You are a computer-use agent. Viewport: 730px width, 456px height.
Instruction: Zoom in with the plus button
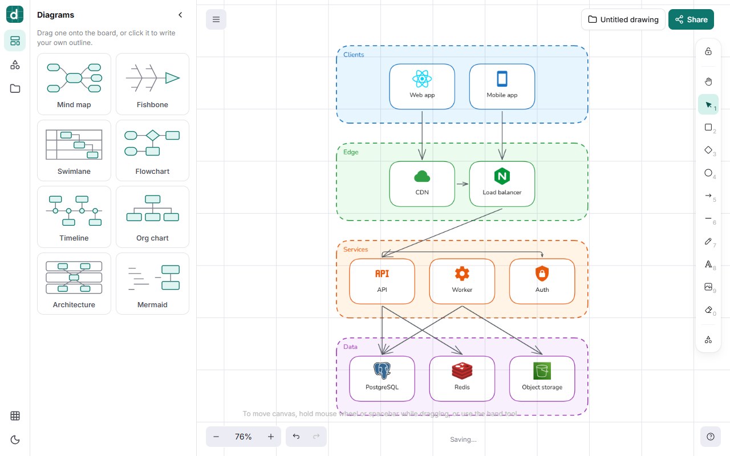pos(271,437)
